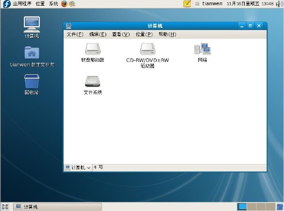The height and width of the screenshot is (211, 284).
Task: Select the CD-RW/DVD±RW 驱动器 icon
Action: click(148, 49)
